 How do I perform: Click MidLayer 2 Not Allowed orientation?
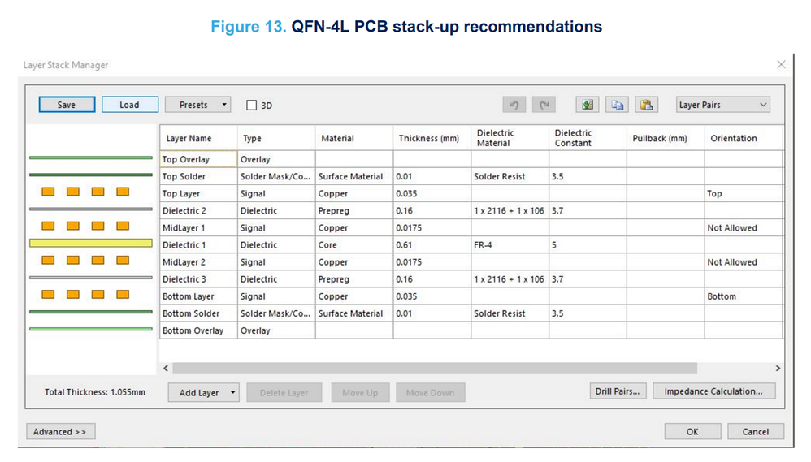744,262
